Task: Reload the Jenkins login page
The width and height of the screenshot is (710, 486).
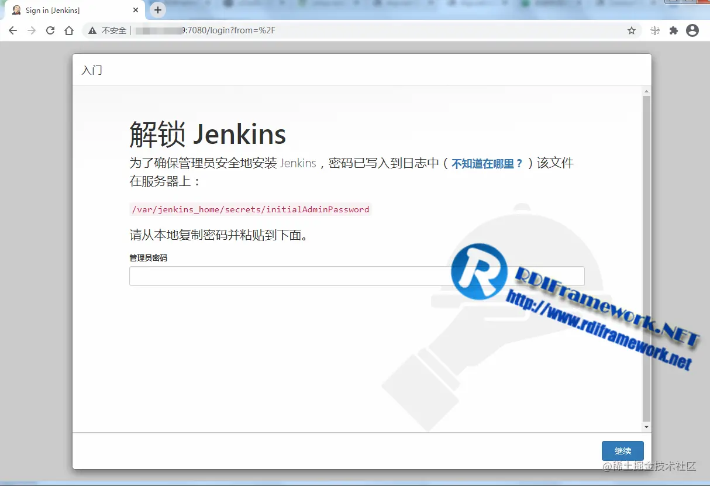Action: (x=50, y=30)
